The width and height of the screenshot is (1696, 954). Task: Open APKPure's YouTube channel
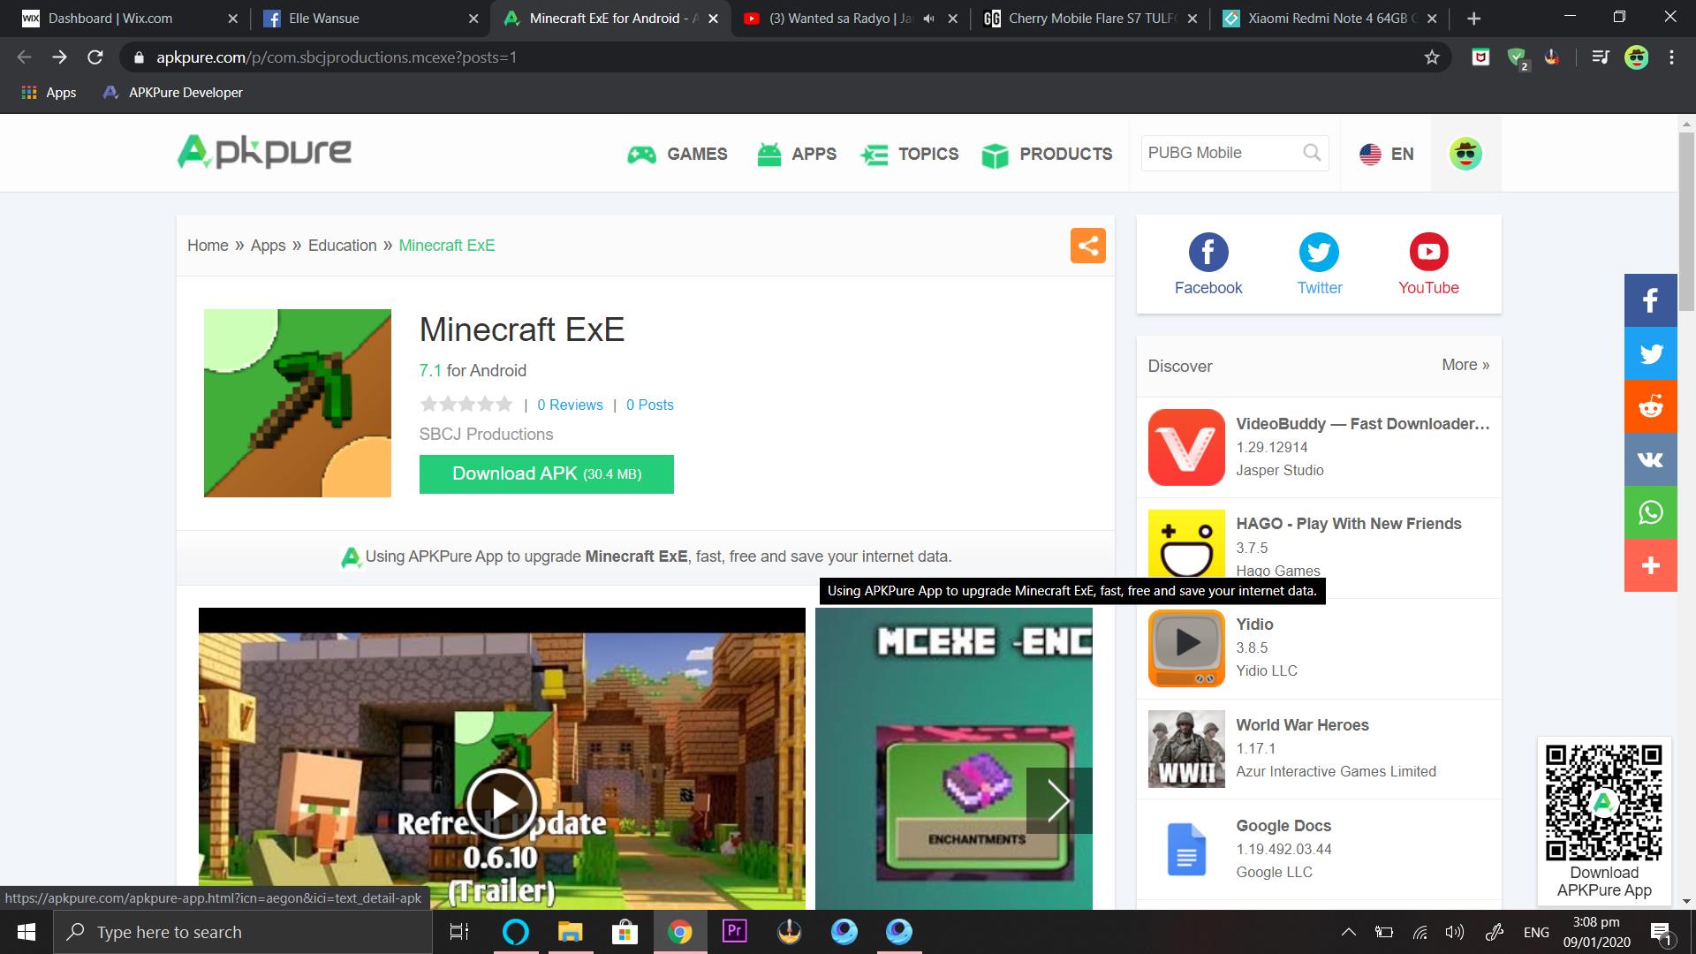[1428, 264]
